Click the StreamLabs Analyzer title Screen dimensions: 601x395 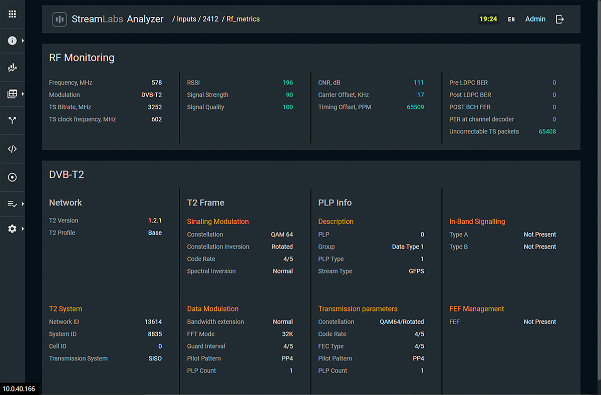pos(118,19)
